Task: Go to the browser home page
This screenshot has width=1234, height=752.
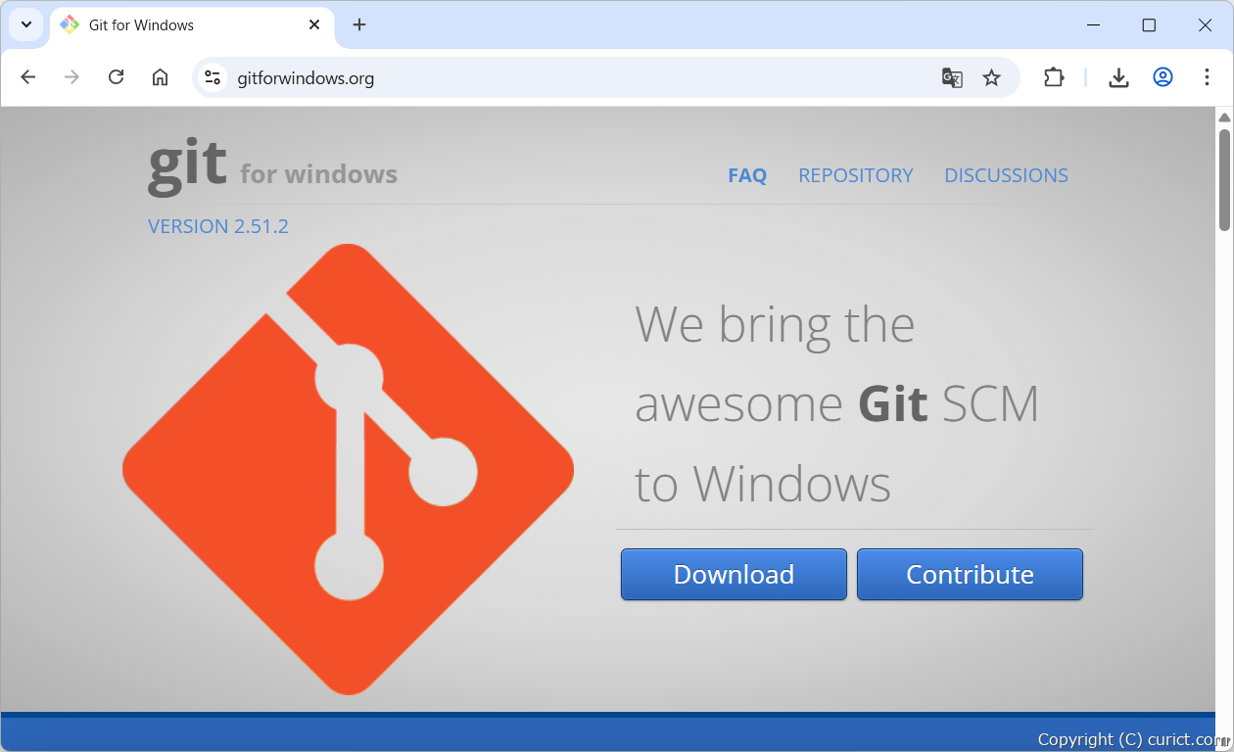Action: [160, 77]
